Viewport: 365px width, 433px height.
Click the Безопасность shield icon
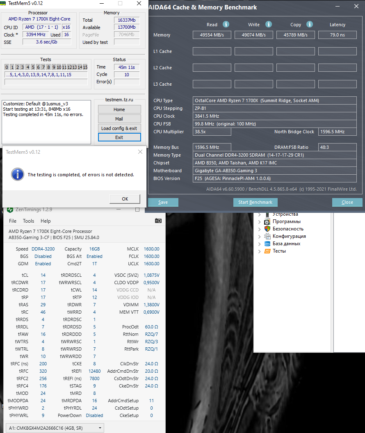pyautogui.click(x=267, y=229)
